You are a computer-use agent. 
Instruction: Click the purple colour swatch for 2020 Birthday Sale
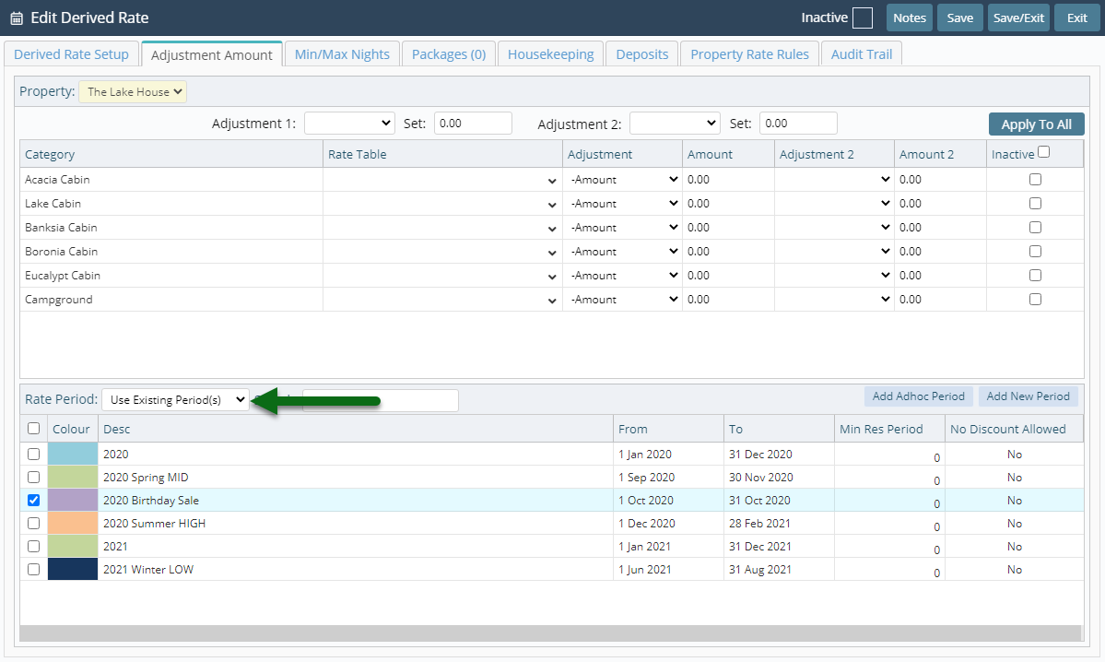click(x=73, y=501)
